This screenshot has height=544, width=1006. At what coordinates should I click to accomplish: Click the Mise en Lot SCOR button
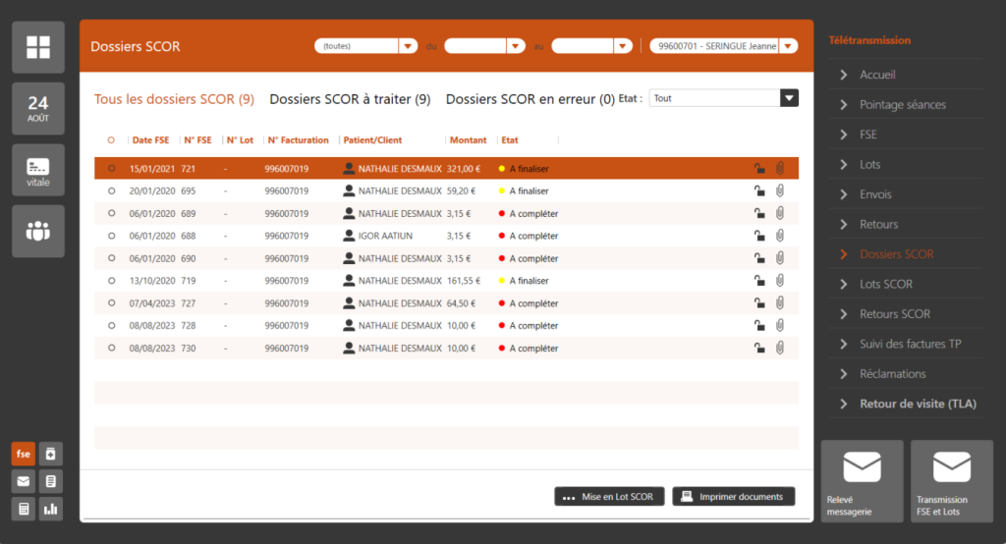pyautogui.click(x=610, y=497)
